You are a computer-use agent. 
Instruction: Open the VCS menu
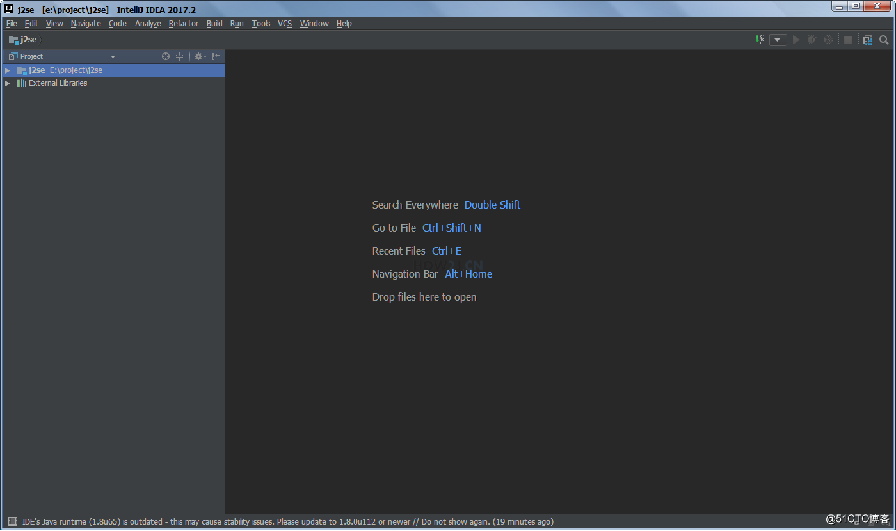(x=285, y=24)
